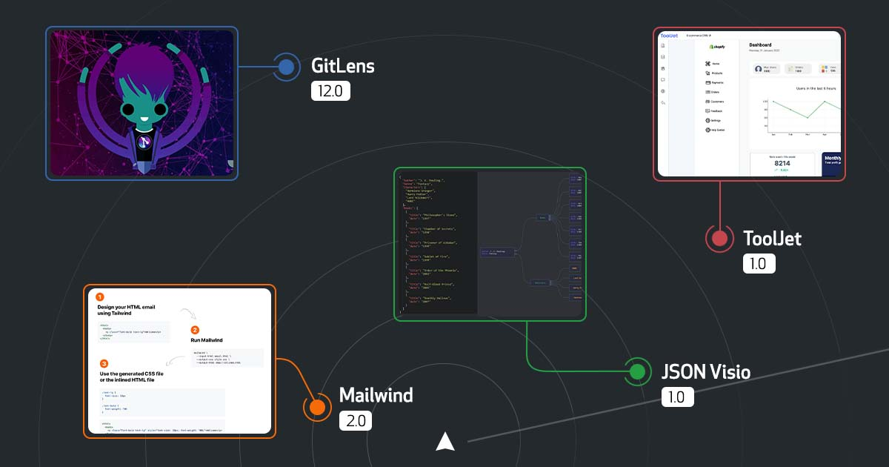This screenshot has height=467, width=889.
Task: Open the Dashboard view heading
Action: click(x=760, y=45)
